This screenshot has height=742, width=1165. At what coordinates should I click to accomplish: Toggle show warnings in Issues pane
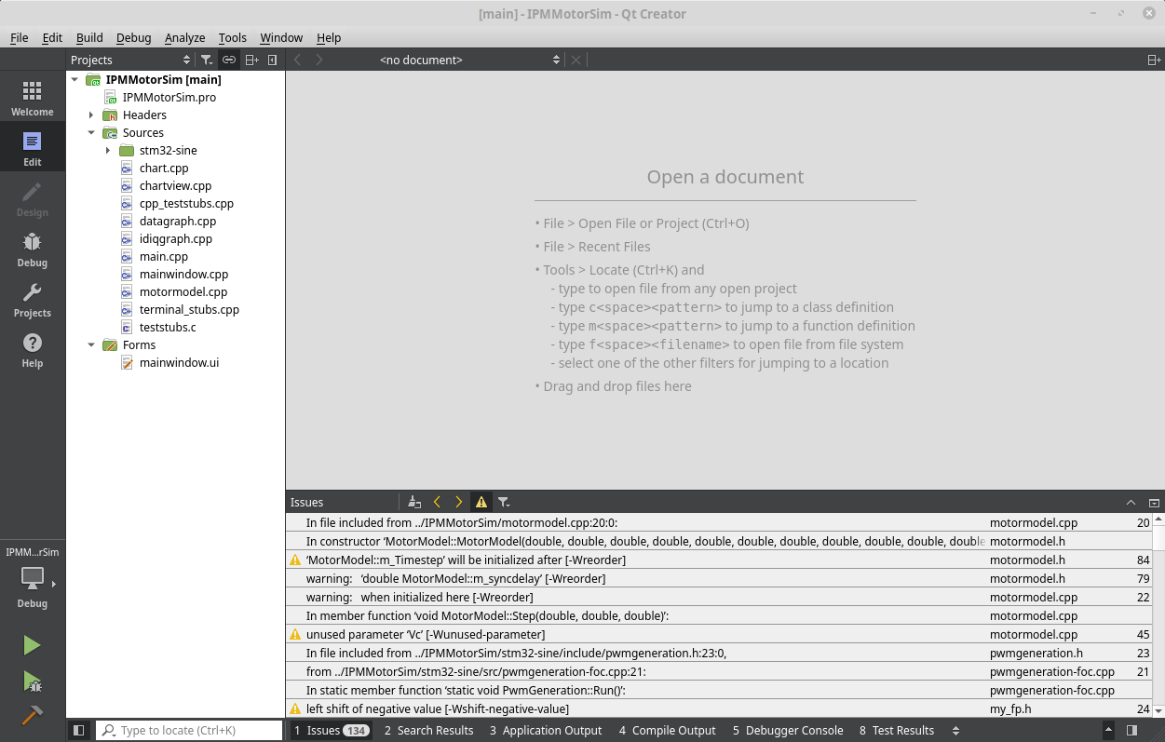[481, 502]
